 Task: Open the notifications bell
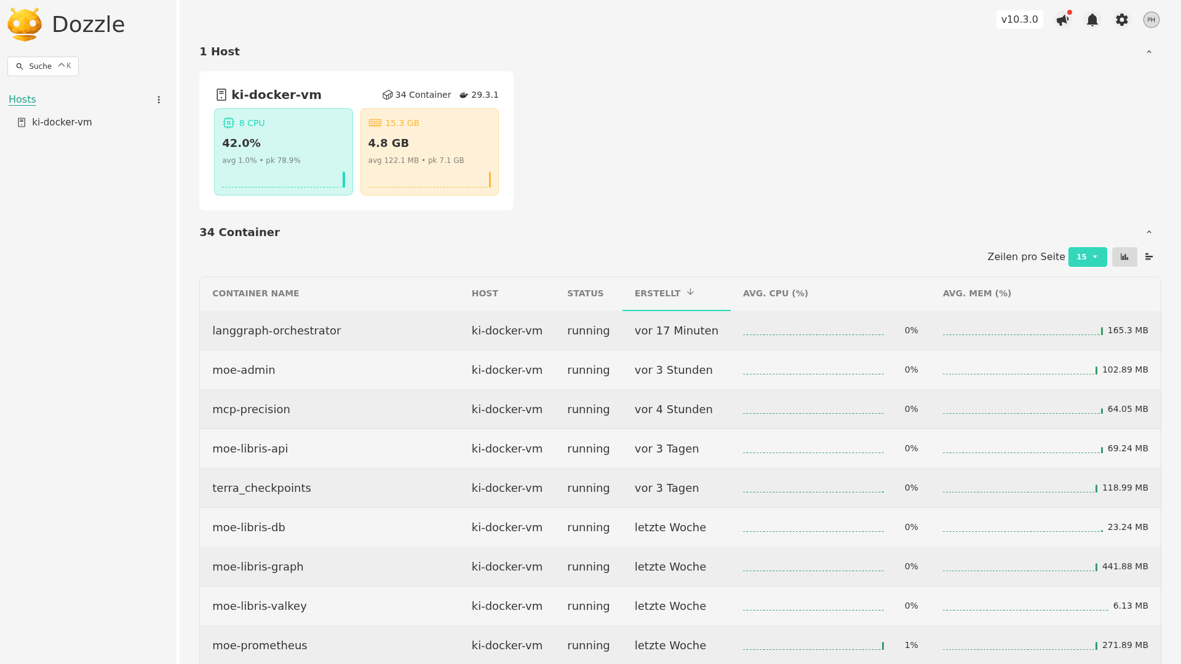1092,20
